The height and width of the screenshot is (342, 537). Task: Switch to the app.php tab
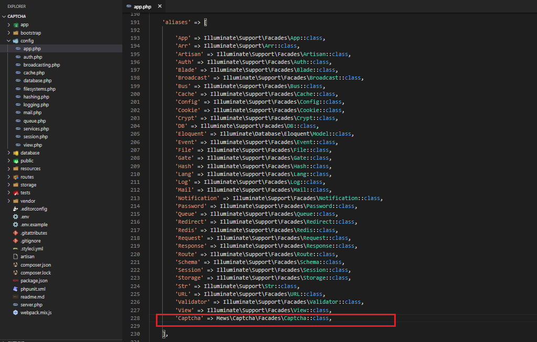[142, 6]
